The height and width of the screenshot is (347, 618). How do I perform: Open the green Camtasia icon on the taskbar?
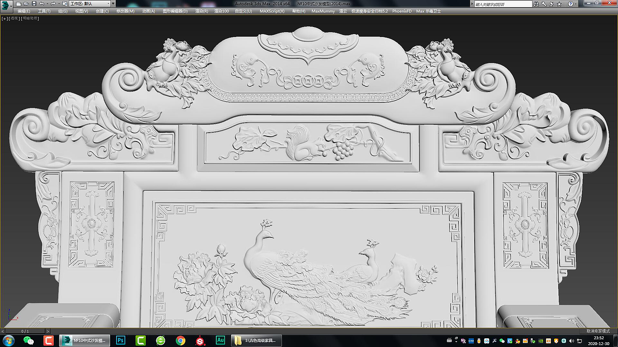141,341
